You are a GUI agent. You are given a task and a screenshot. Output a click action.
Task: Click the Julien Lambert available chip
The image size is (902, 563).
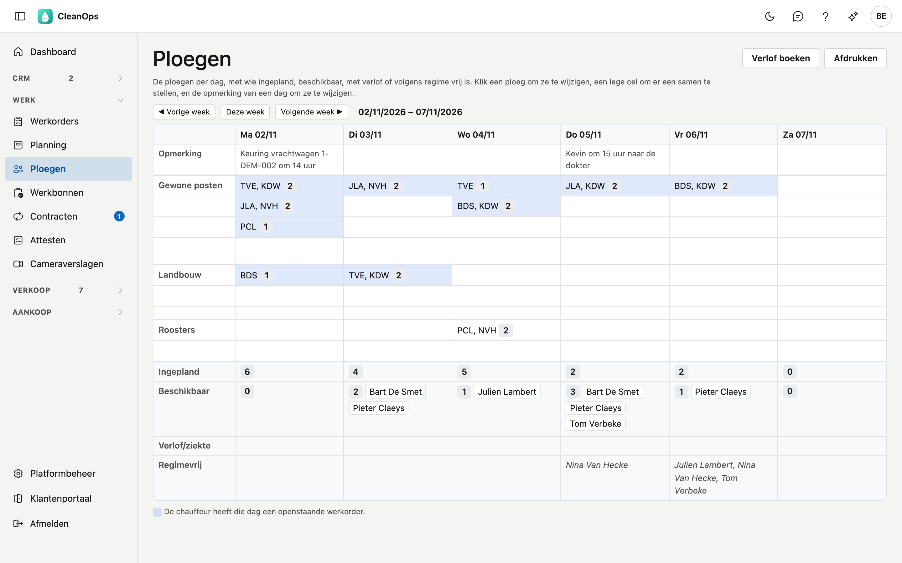click(507, 392)
